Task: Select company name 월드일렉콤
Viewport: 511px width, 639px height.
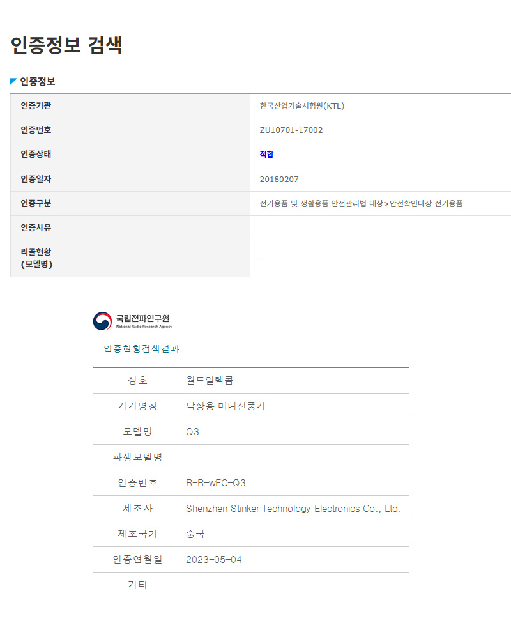Action: coord(210,381)
